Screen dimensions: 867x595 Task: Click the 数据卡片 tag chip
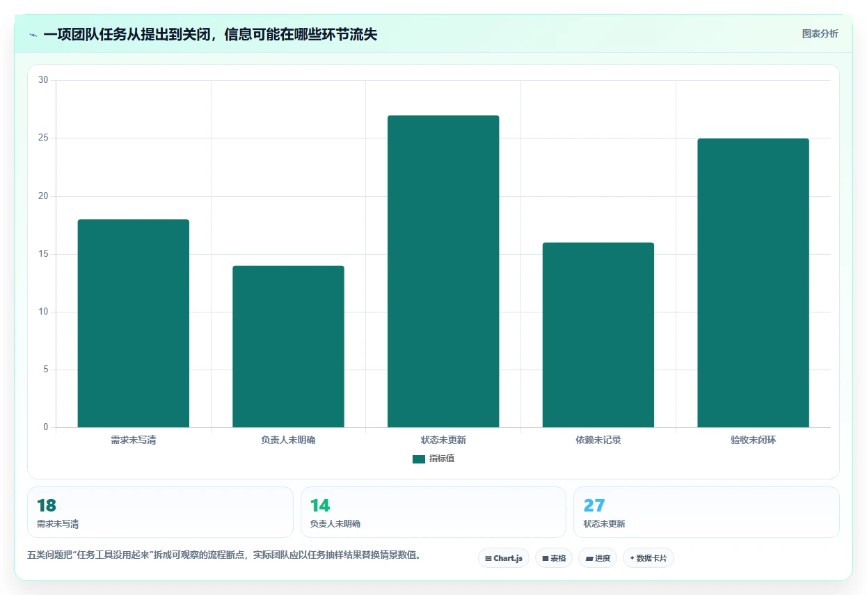pos(649,558)
